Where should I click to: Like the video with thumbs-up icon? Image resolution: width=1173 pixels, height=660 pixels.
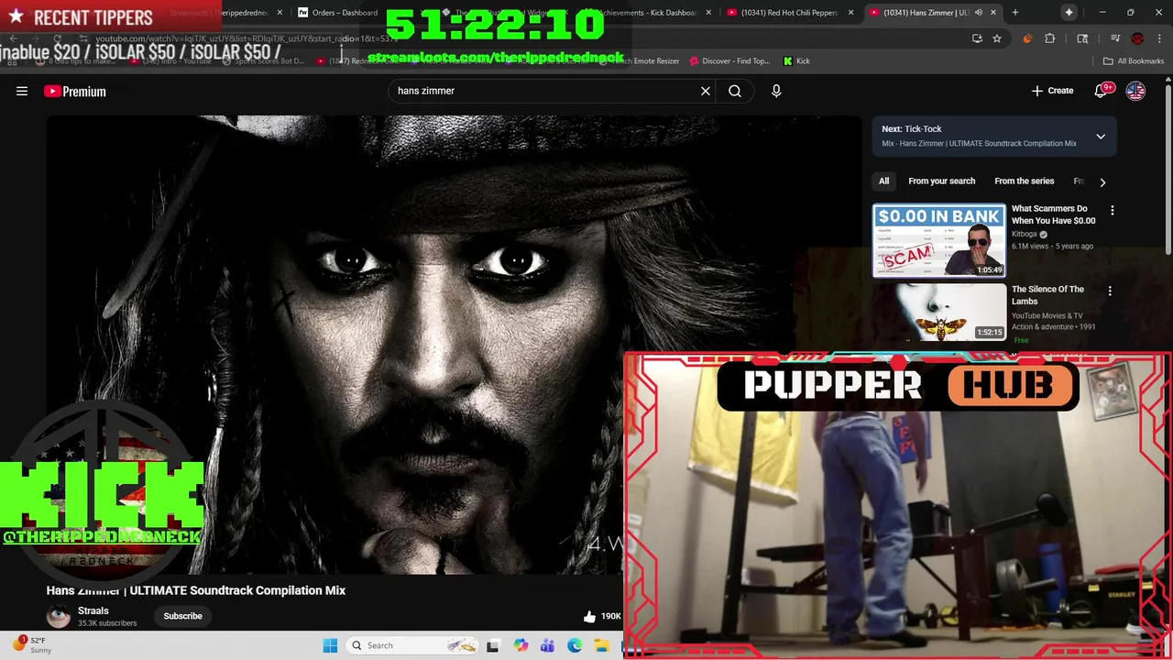pyautogui.click(x=589, y=616)
